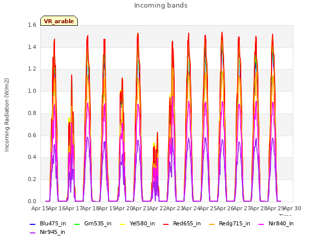Click the 1.4 y-axis tick label
This screenshot has width=323, height=242.
[x=32, y=47]
